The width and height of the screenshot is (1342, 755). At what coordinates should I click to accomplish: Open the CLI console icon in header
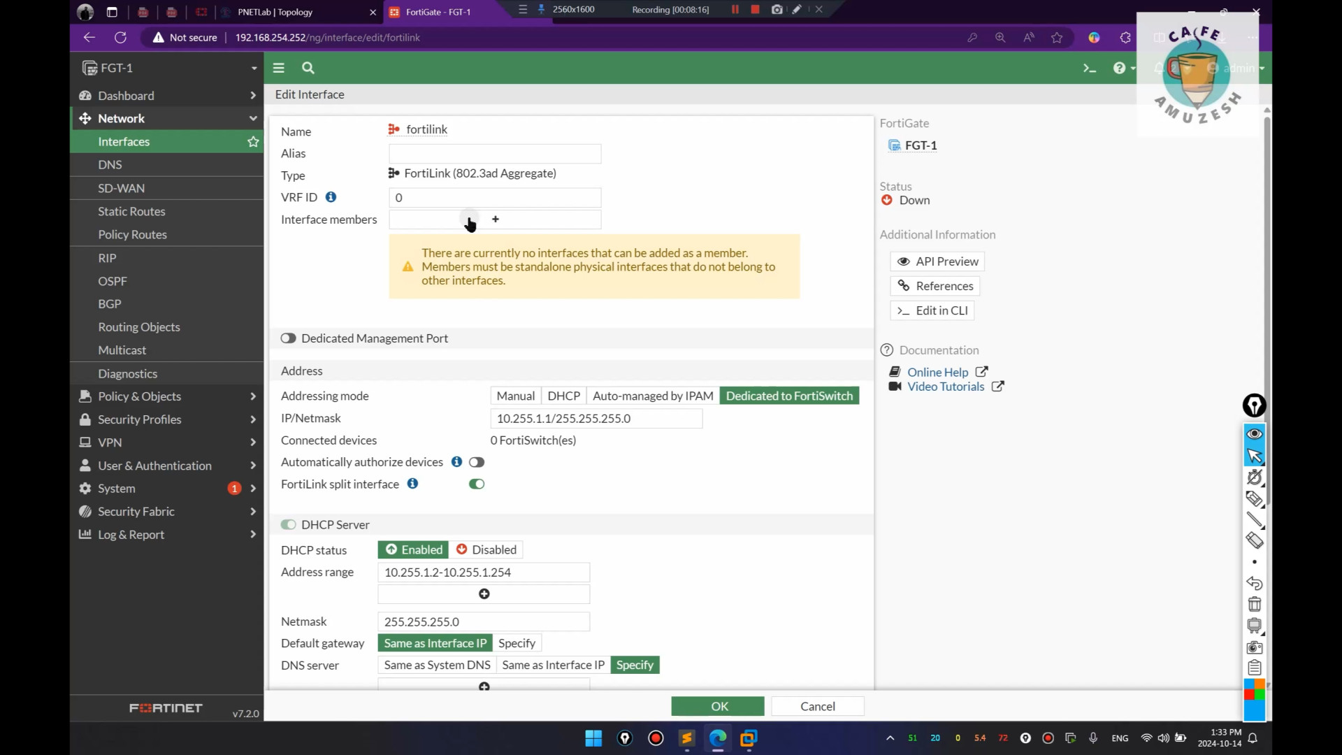click(x=1089, y=68)
